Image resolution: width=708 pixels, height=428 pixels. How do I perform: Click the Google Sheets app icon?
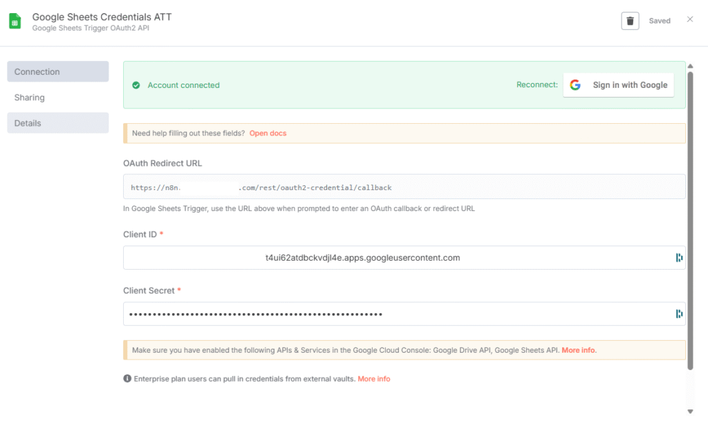click(x=15, y=21)
